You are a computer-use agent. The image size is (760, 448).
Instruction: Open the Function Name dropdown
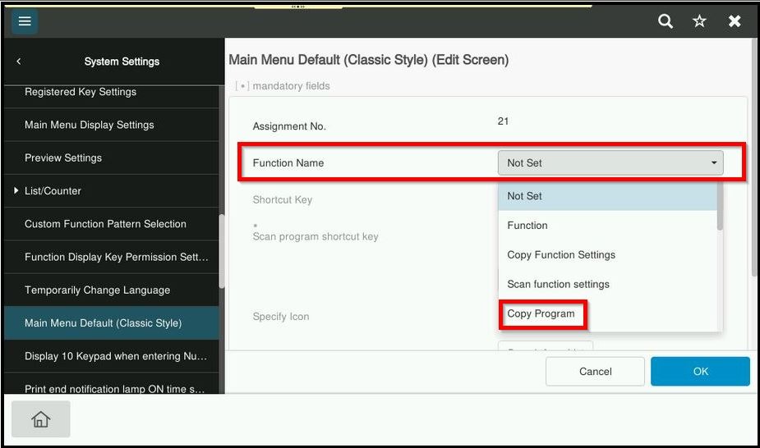coord(610,162)
